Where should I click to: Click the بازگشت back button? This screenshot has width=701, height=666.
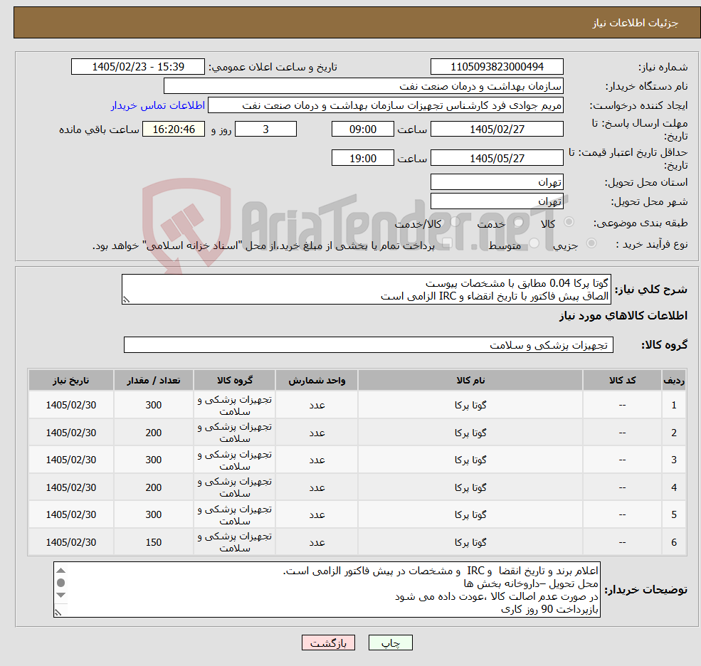click(328, 643)
